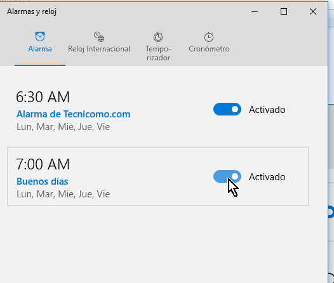The image size is (334, 283).
Task: Click the Activado label of 6:30 alarm
Action: coord(267,110)
